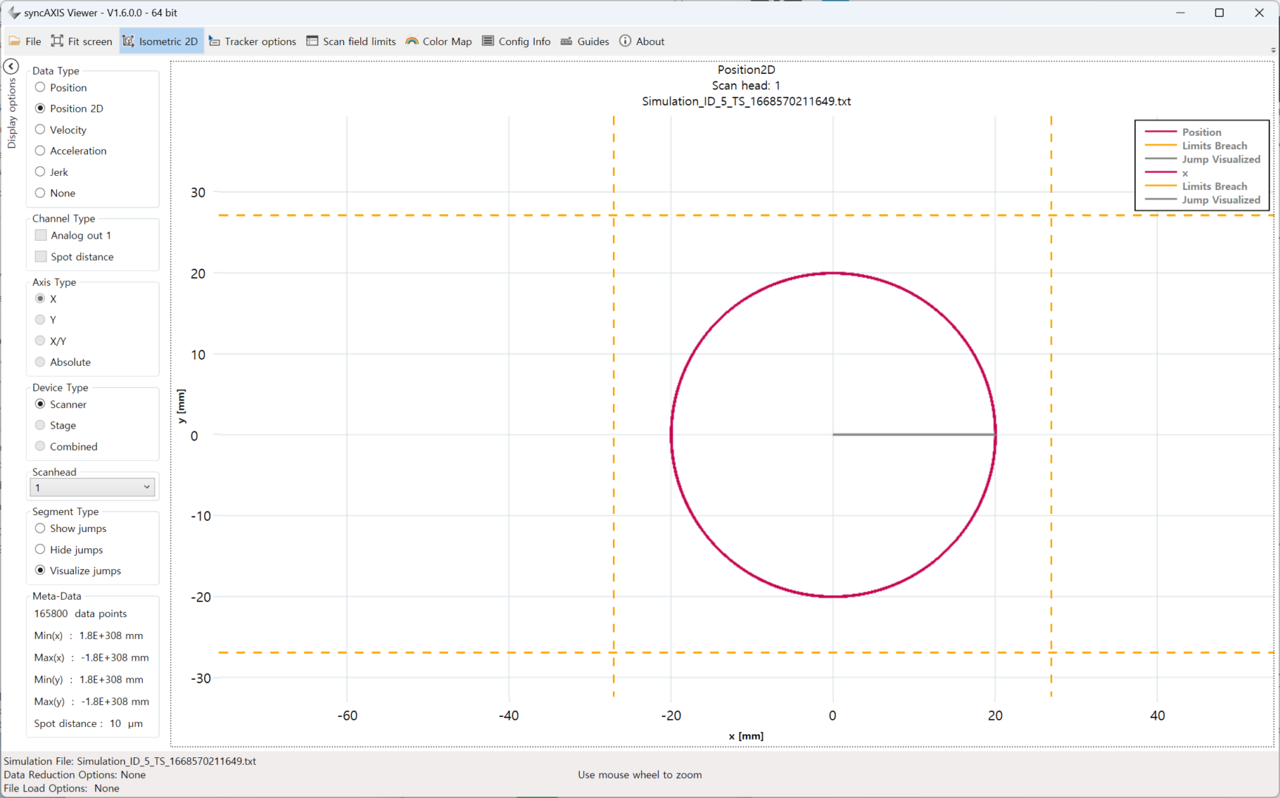Toggle the Isometric 2D icon
Screen dimensions: 1280x798
[128, 41]
